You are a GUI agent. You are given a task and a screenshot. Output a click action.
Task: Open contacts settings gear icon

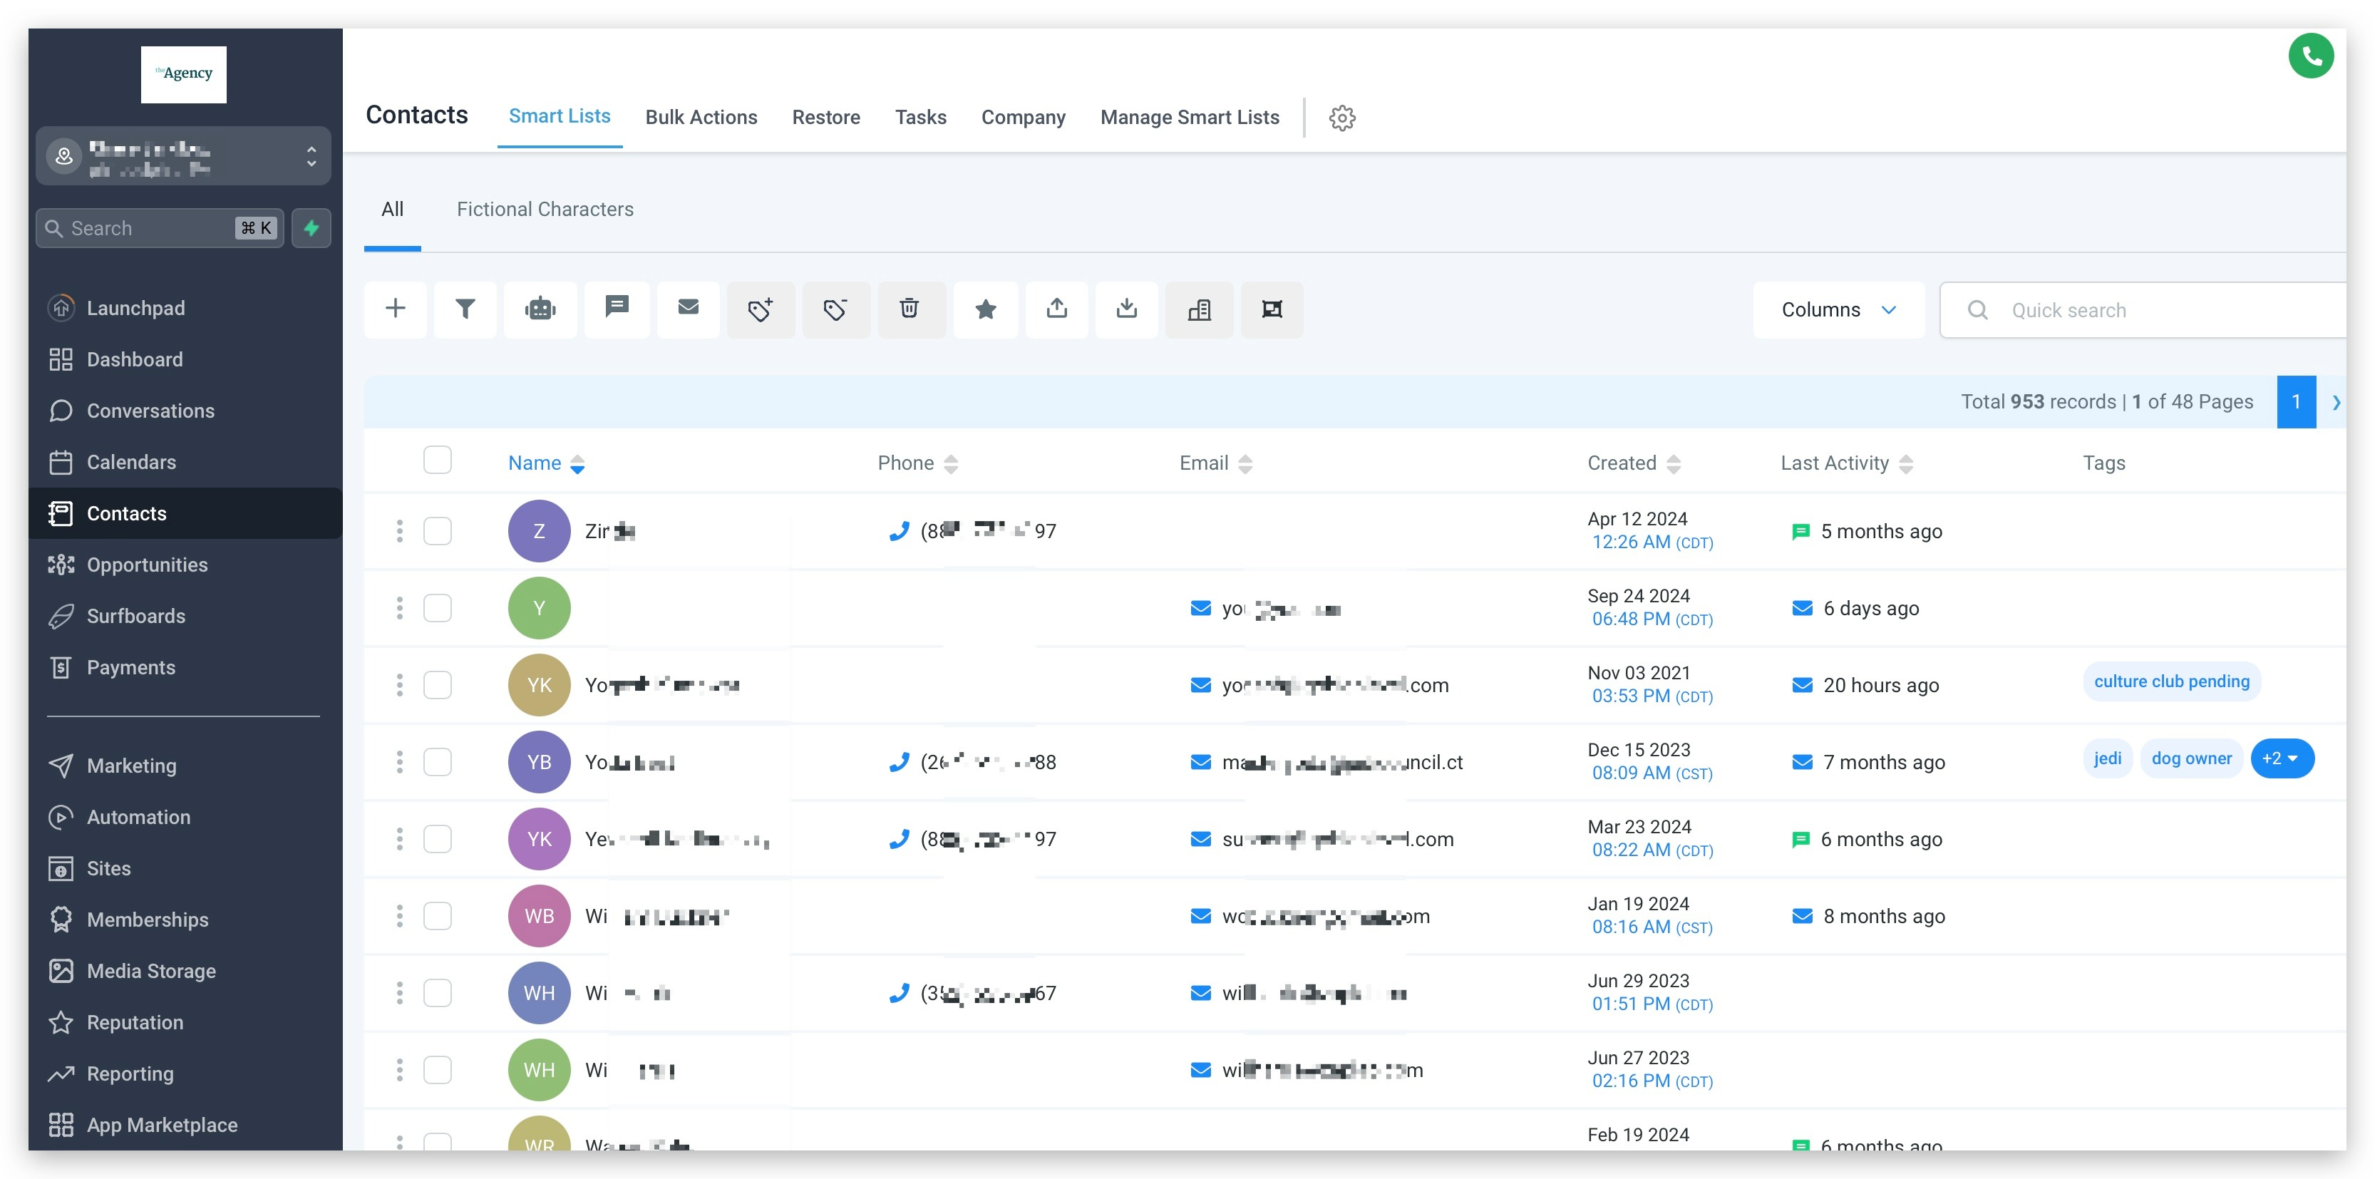1341,118
